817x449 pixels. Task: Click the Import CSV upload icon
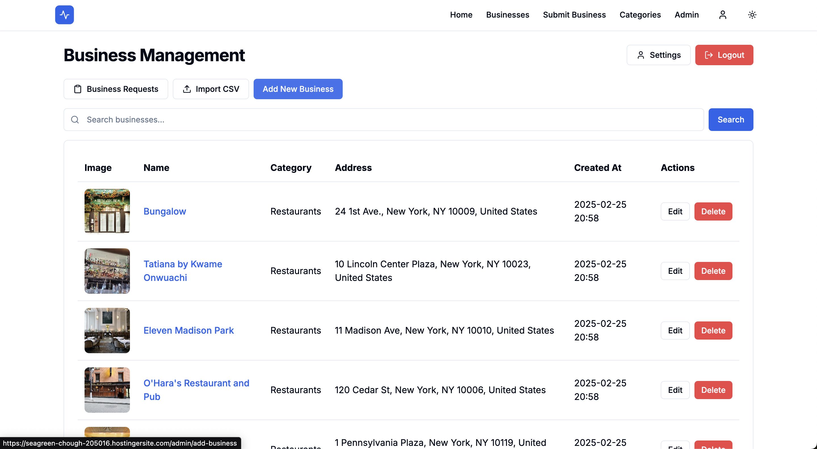pos(187,89)
